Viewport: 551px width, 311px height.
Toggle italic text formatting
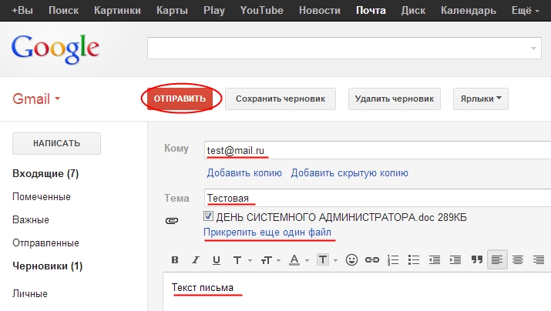click(196, 259)
